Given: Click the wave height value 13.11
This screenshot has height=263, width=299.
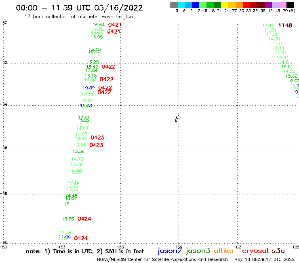Looking at the screenshot, I should (x=279, y=48).
